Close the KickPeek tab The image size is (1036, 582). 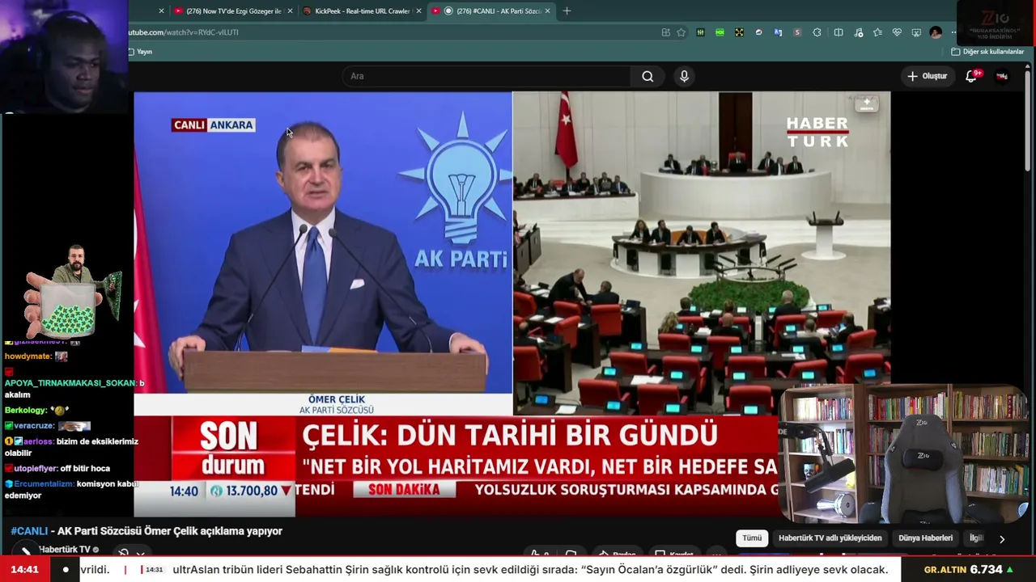click(418, 11)
